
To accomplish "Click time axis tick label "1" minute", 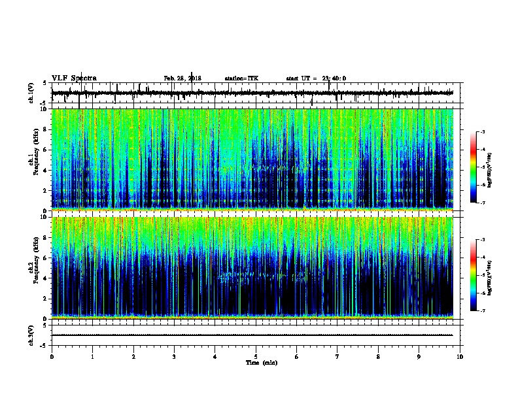I will pyautogui.click(x=92, y=357).
